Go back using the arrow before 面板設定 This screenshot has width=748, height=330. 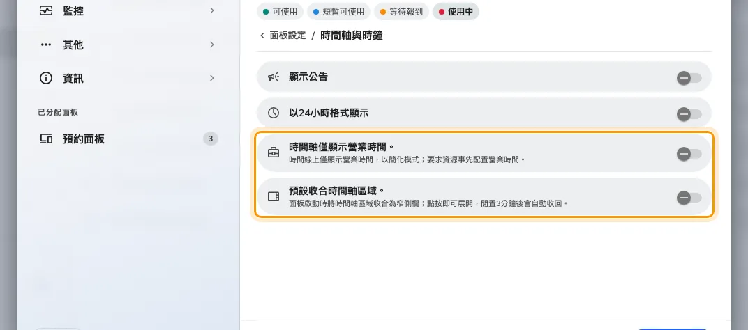point(262,36)
